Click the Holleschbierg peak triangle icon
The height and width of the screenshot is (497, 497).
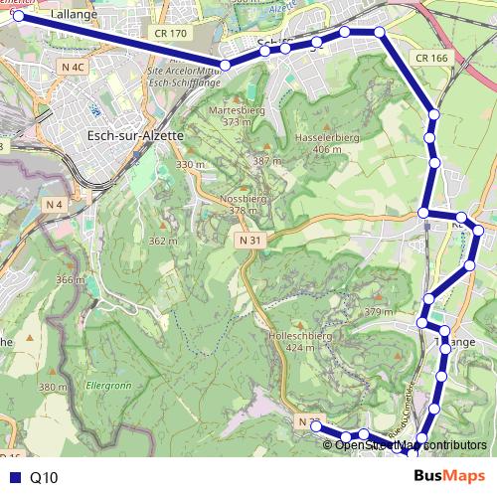[x=300, y=326]
